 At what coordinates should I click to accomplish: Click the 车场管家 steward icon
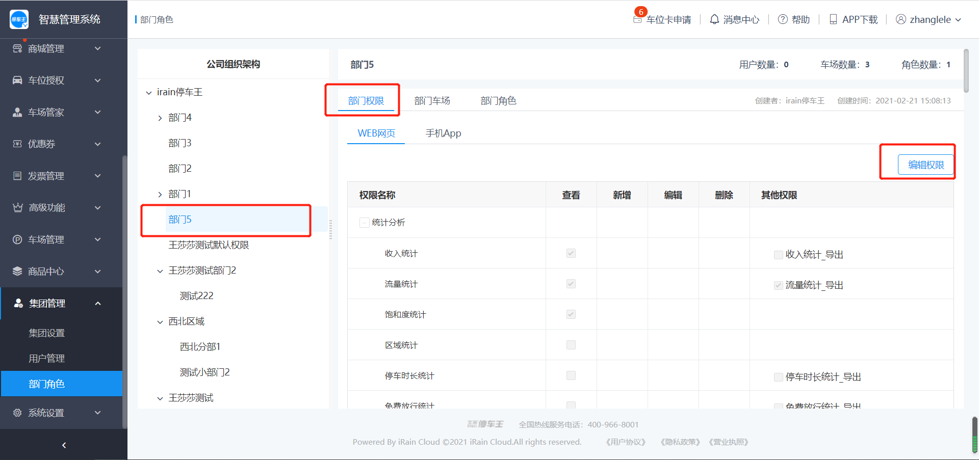[17, 112]
